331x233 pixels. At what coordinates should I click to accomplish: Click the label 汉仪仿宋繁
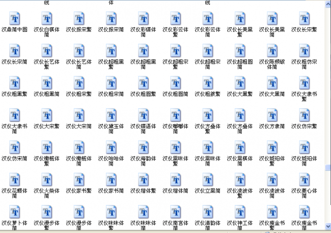tap(304, 126)
